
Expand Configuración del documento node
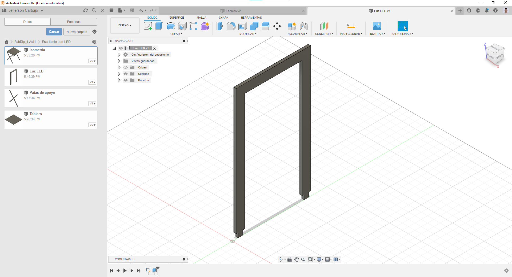pos(119,55)
